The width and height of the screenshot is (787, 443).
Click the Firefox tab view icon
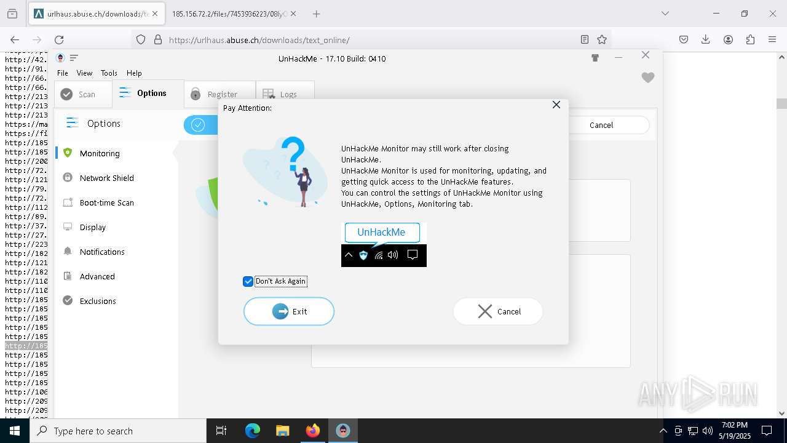point(12,14)
